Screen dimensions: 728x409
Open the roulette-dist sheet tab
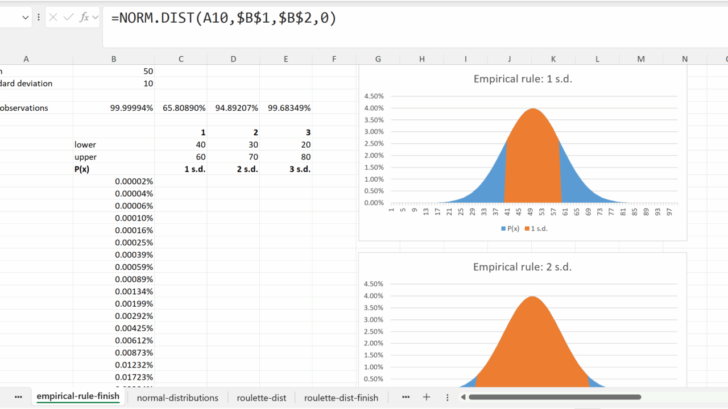tap(262, 398)
